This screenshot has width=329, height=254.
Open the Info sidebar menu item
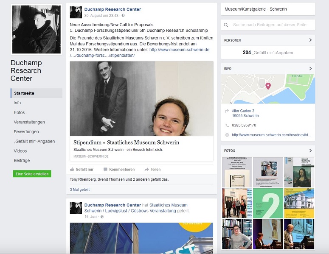pyautogui.click(x=17, y=103)
